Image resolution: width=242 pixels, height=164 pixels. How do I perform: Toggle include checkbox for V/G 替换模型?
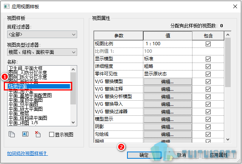click(208, 81)
